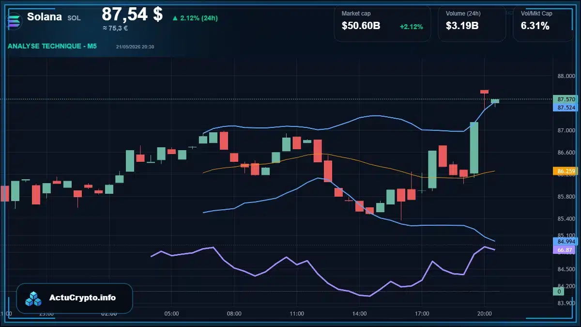Open the Market cap card
Image resolution: width=581 pixels, height=327 pixels.
coord(382,23)
